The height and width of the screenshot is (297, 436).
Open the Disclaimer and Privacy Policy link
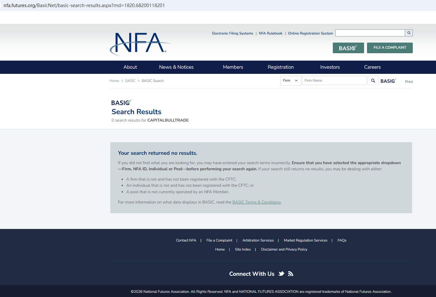284,249
